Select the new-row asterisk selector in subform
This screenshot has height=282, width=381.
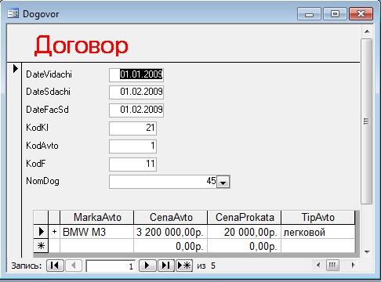pos(41,246)
